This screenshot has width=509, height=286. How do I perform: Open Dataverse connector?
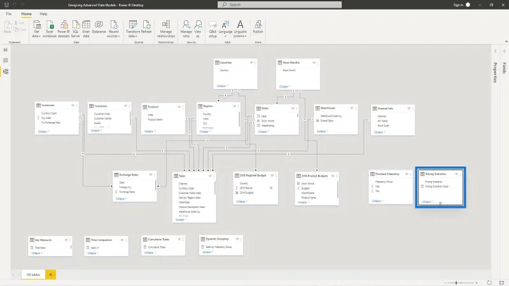click(99, 27)
